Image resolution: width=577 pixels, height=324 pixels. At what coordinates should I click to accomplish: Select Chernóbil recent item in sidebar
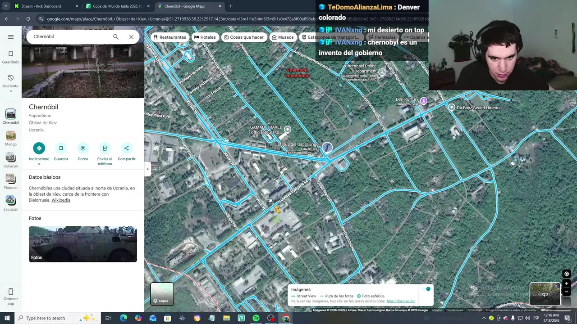pyautogui.click(x=11, y=117)
